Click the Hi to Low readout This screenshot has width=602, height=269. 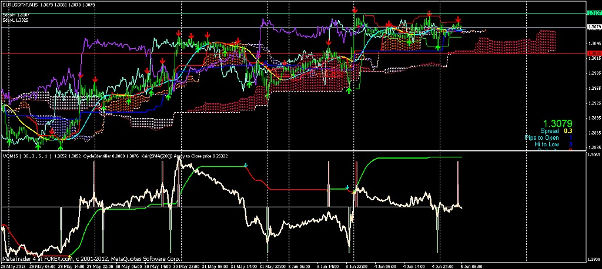coord(553,144)
